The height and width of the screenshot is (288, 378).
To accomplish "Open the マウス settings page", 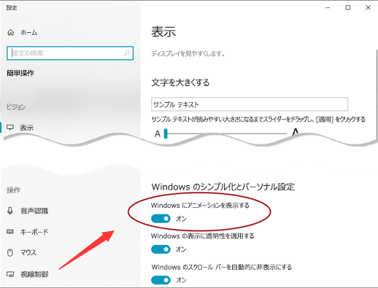I will tap(28, 253).
